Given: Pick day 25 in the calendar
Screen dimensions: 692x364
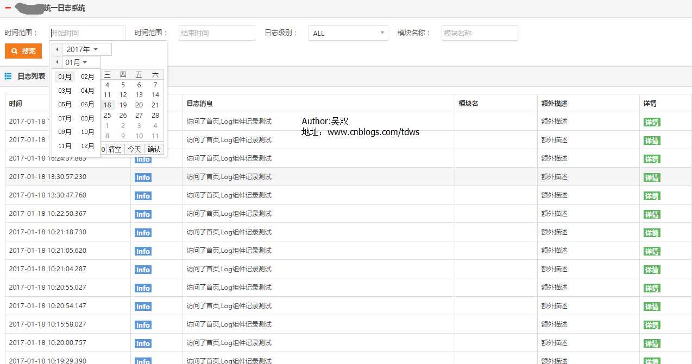Looking at the screenshot, I should (x=108, y=116).
